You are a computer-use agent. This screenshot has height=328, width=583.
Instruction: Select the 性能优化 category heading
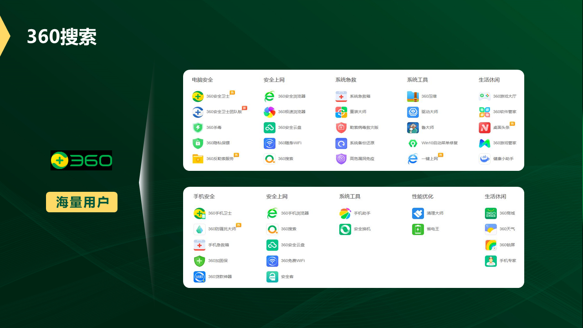[x=423, y=196]
